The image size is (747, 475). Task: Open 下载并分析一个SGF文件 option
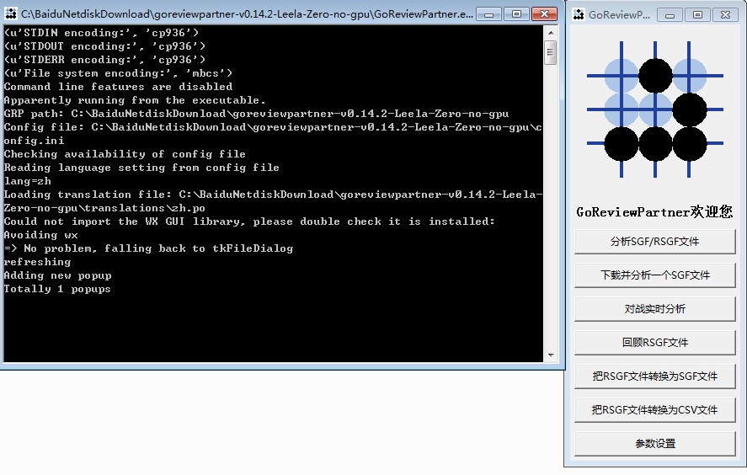(x=654, y=275)
